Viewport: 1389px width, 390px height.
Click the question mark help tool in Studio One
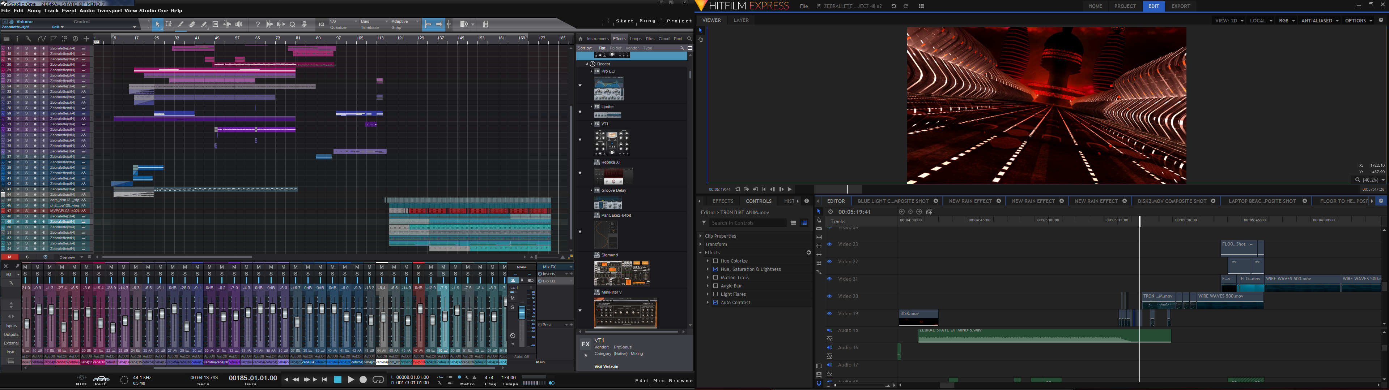click(258, 24)
